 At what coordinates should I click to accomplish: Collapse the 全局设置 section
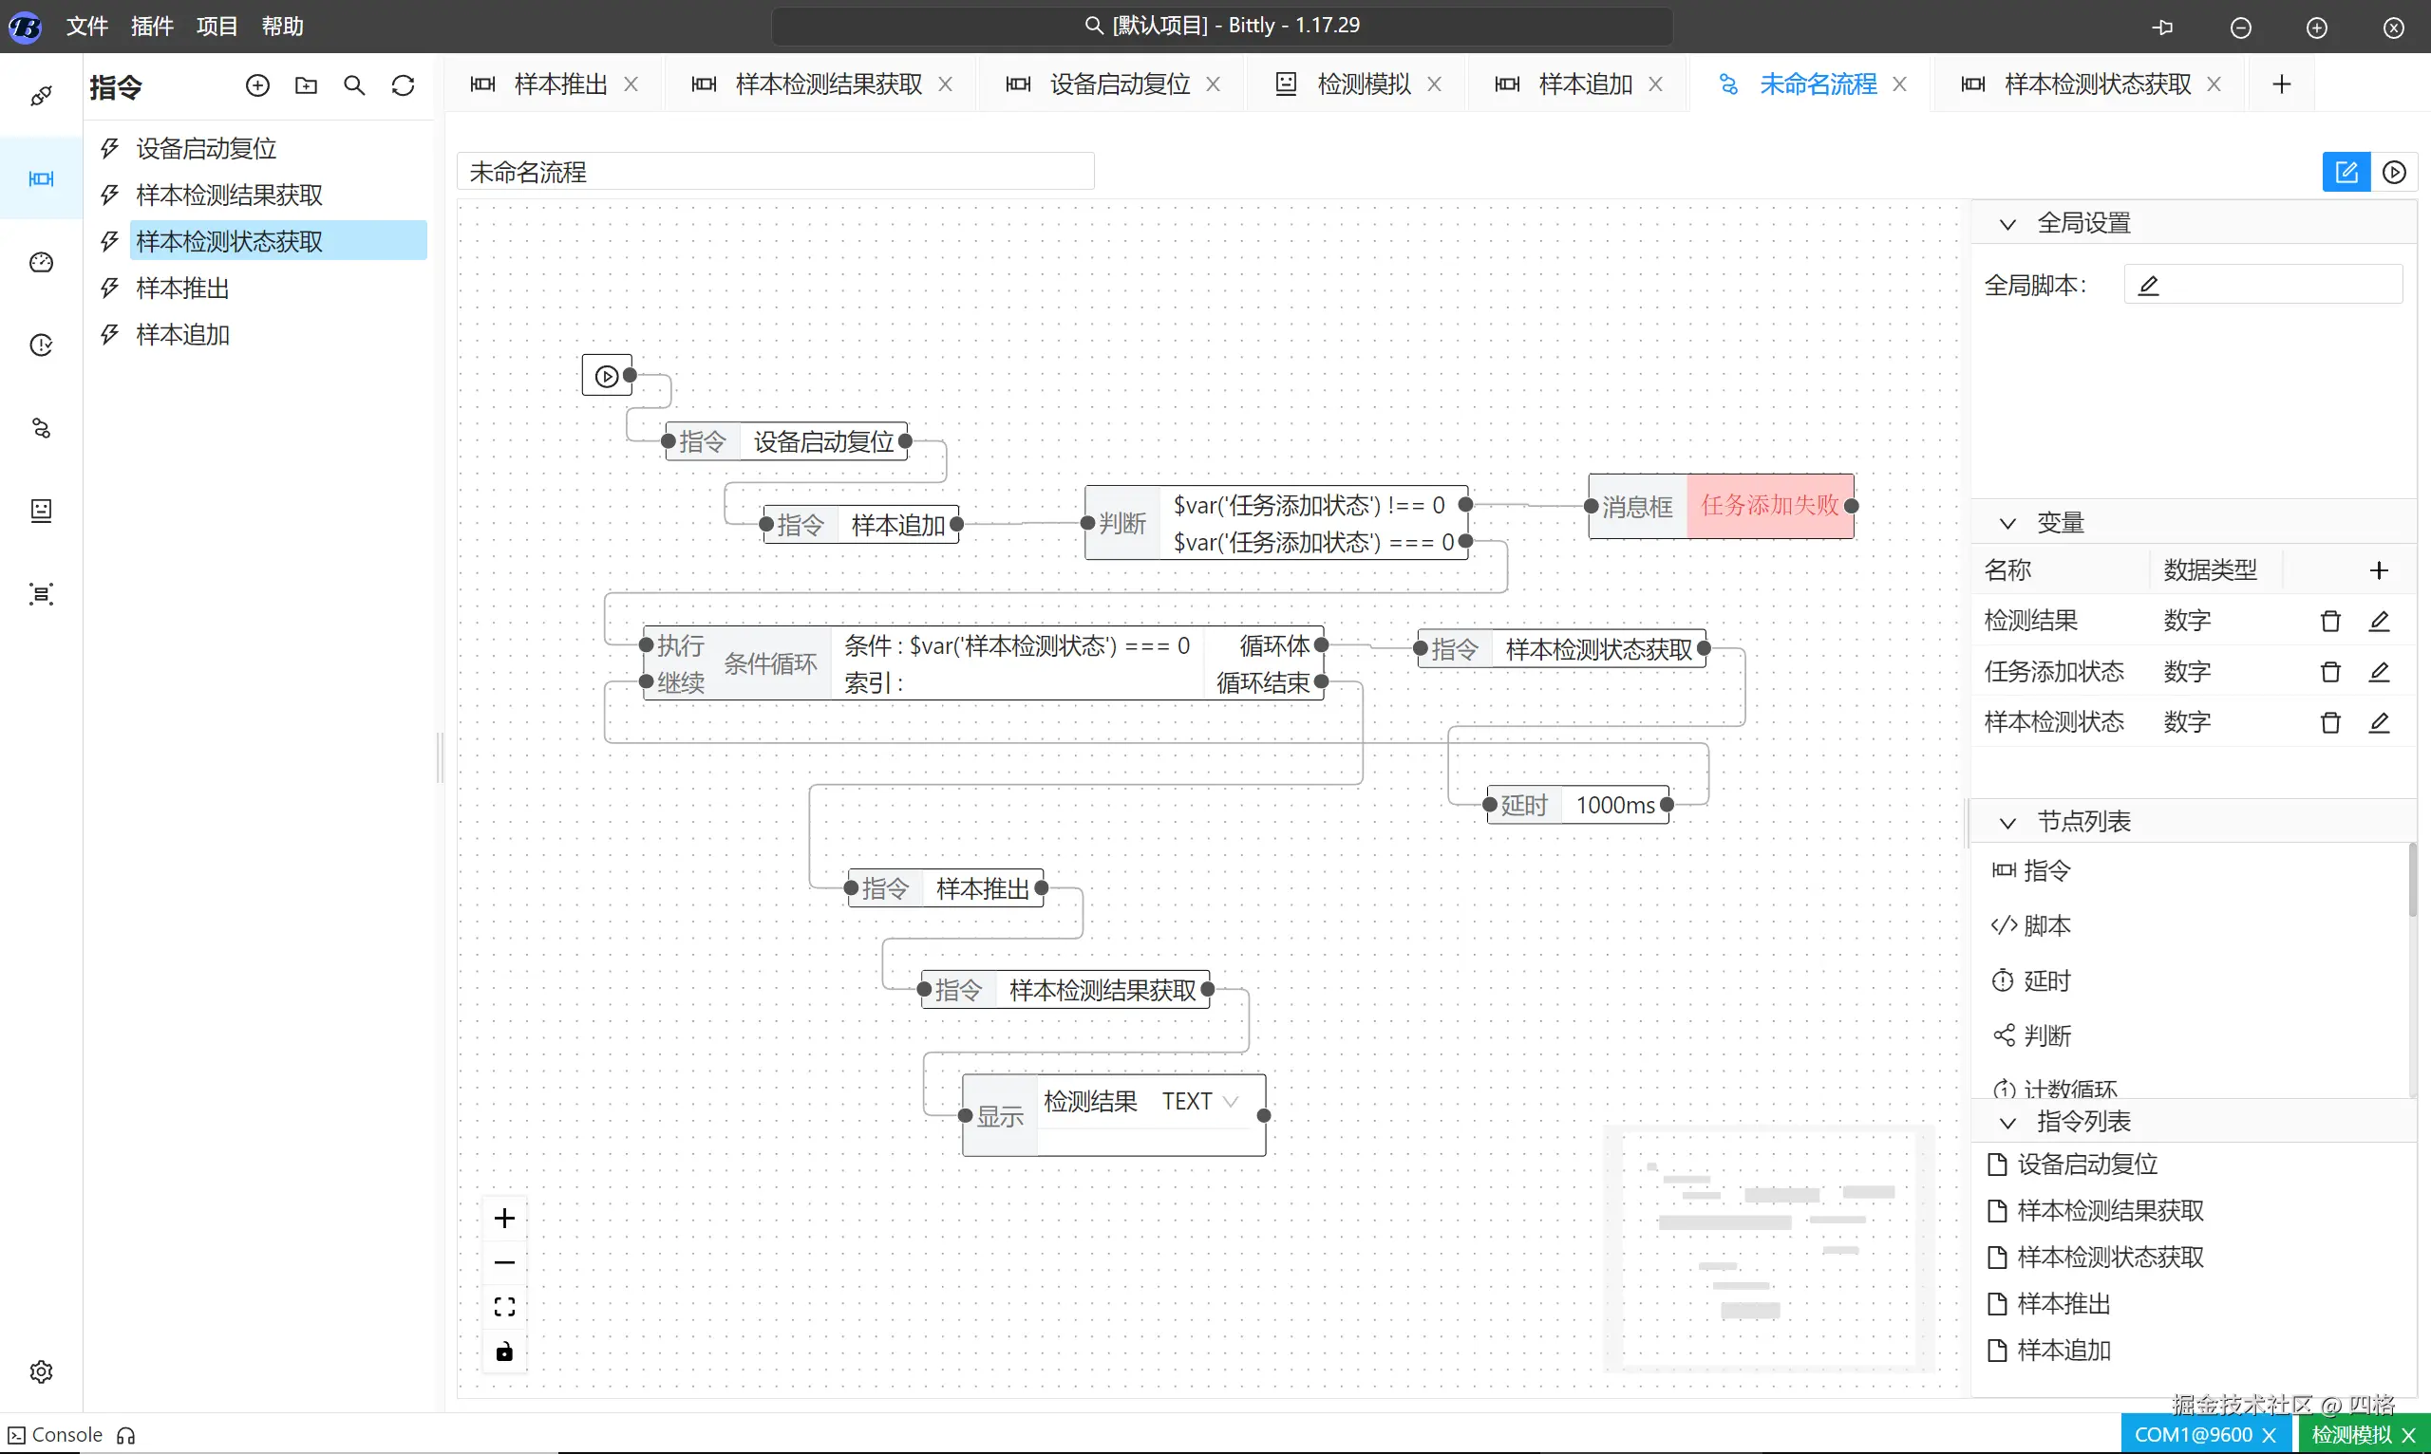(2007, 224)
